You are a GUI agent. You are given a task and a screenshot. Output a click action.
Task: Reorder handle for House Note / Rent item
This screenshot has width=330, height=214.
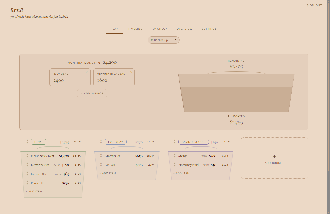point(27,156)
